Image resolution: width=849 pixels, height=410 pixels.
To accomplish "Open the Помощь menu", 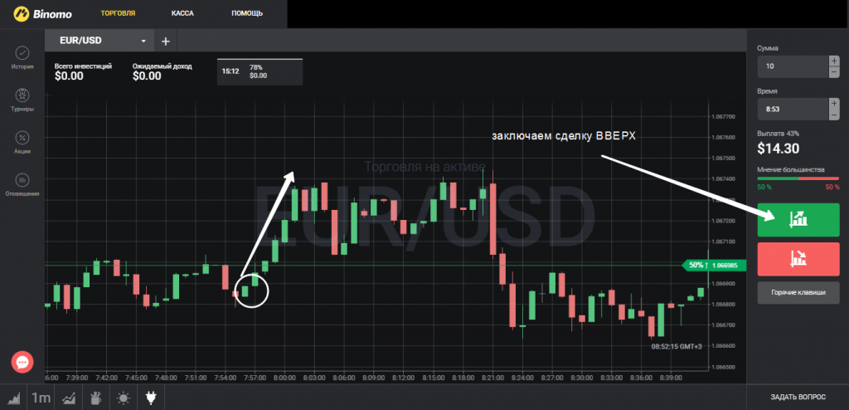I will [x=247, y=13].
